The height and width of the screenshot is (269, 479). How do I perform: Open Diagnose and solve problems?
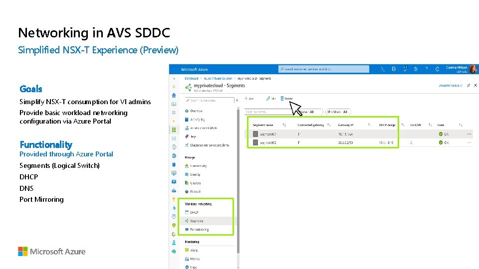[x=207, y=145]
